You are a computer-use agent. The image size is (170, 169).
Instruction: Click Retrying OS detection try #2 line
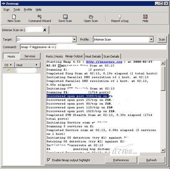tap(87, 141)
